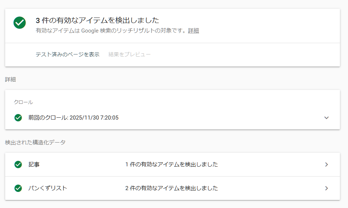Image resolution: width=348 pixels, height=208 pixels.
Task: Click the green checkmark next to 記事
Action: click(x=18, y=164)
